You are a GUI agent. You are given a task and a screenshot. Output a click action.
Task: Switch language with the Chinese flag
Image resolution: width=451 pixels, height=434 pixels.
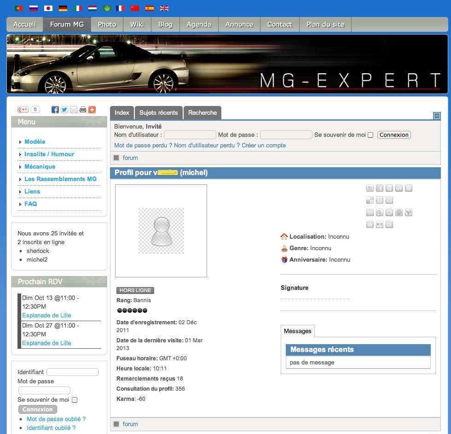(135, 8)
